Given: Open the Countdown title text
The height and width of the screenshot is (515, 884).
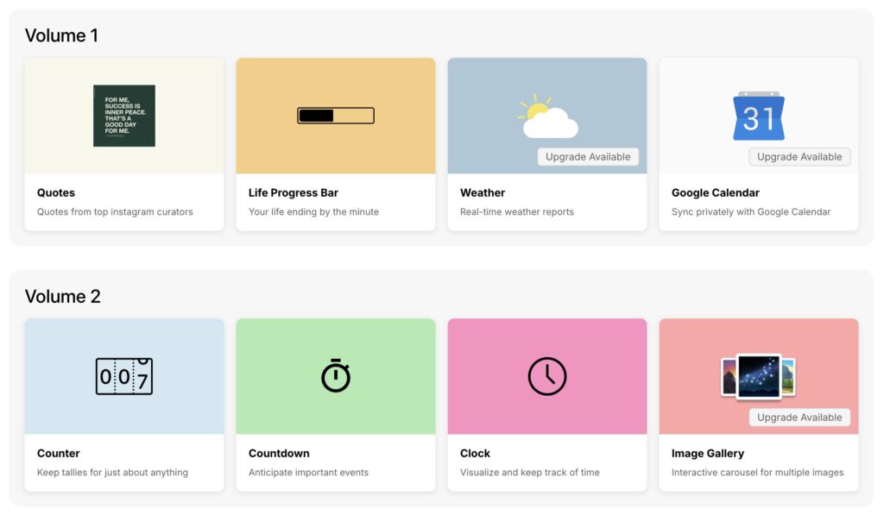Looking at the screenshot, I should [279, 453].
